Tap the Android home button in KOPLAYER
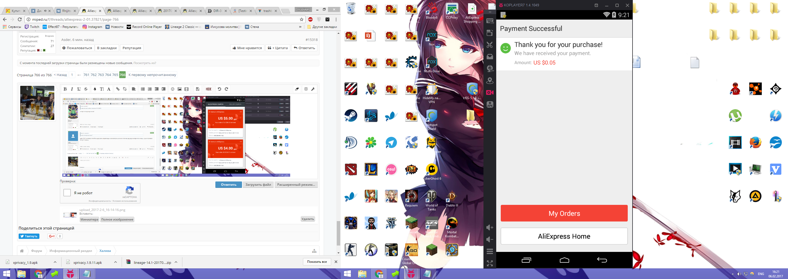 click(x=564, y=260)
